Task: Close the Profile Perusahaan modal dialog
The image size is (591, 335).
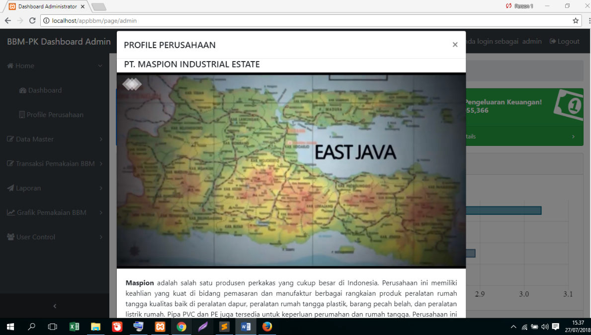Action: point(455,44)
